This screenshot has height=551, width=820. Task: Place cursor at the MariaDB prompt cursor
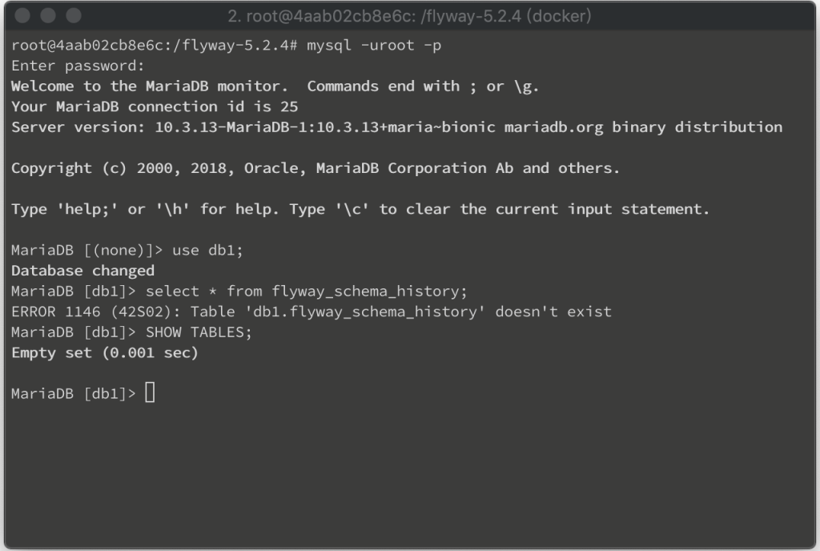tap(150, 392)
